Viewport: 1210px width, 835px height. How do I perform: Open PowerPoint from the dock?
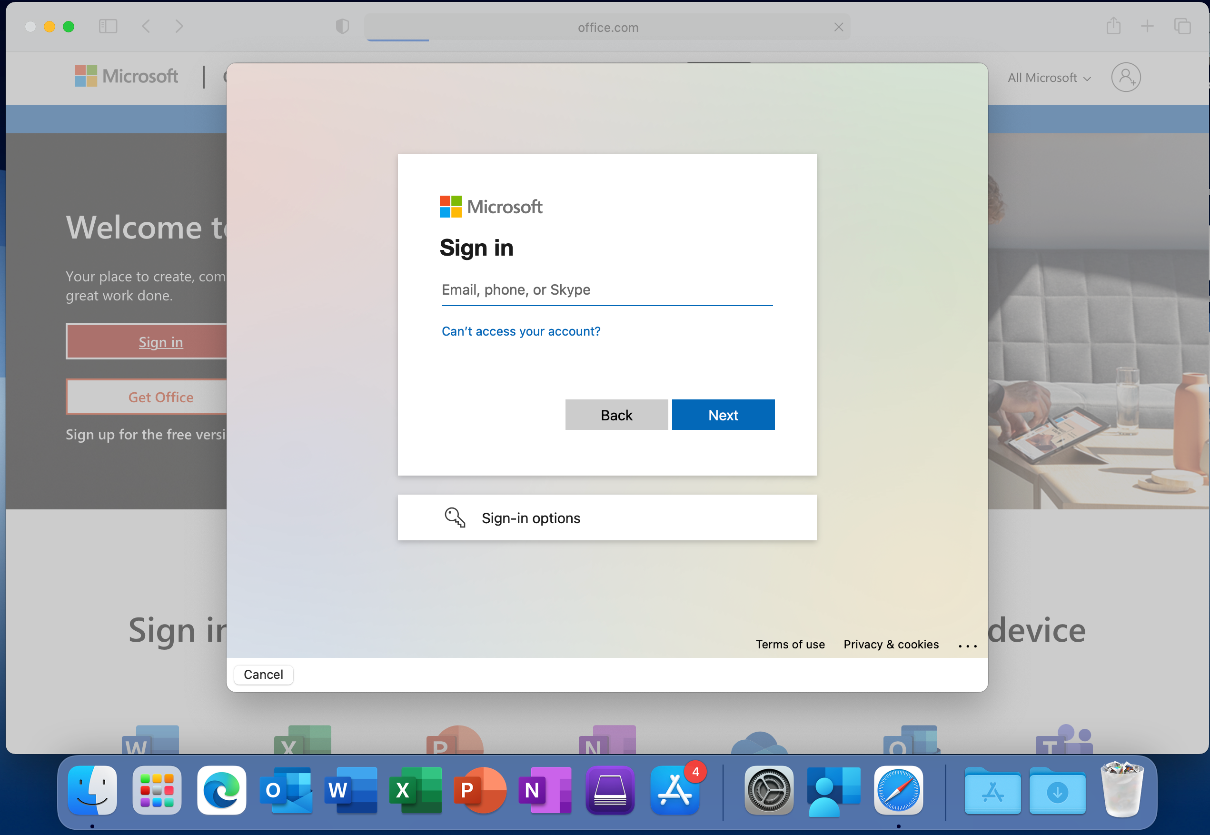(x=481, y=790)
